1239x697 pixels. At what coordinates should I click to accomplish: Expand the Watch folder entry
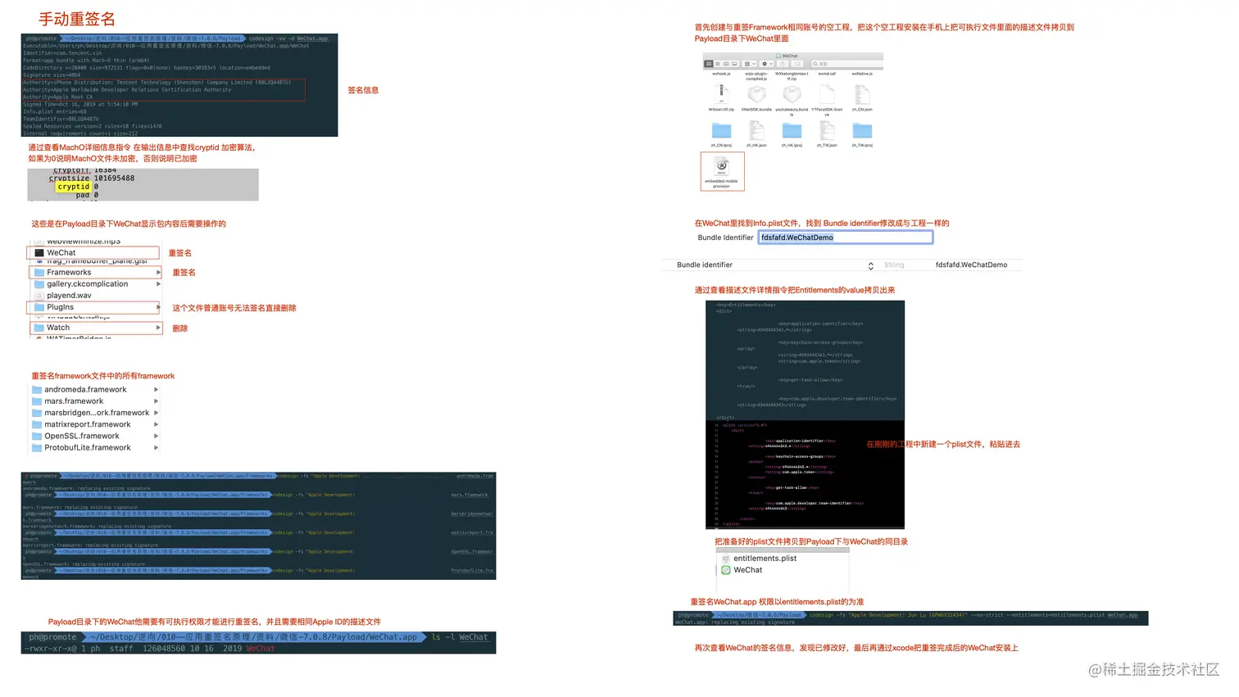157,327
